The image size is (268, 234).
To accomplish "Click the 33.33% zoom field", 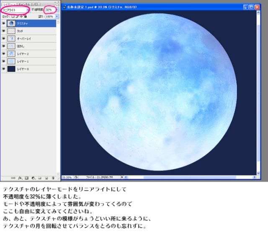I will click(67, 177).
